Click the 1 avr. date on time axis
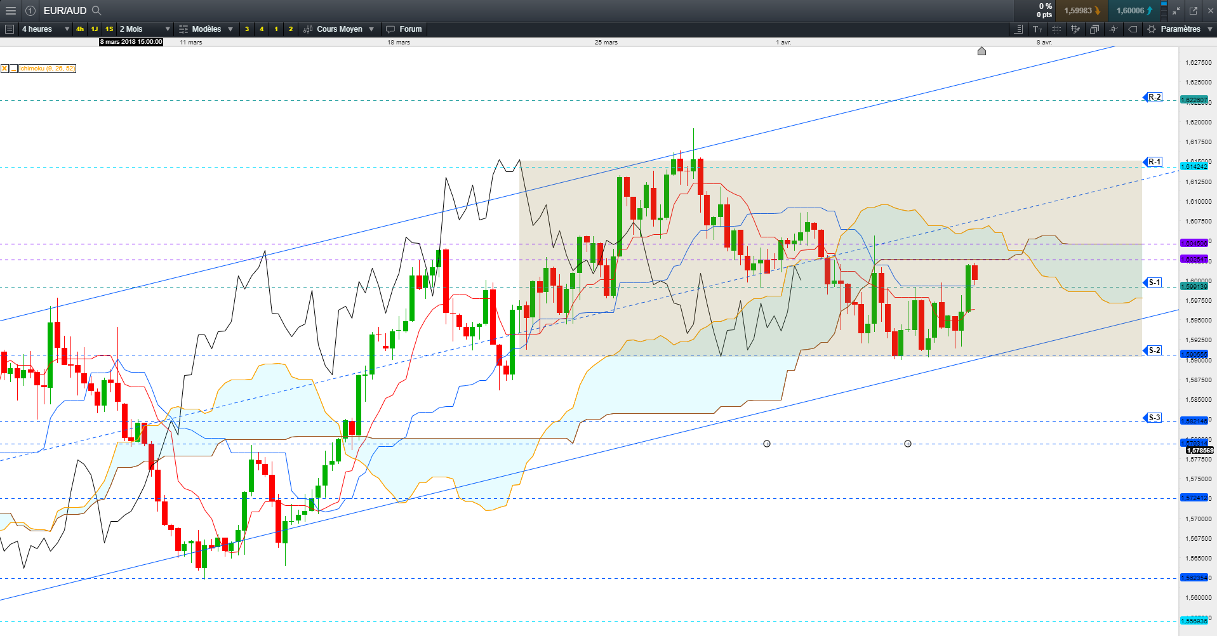The width and height of the screenshot is (1217, 636). click(x=783, y=43)
